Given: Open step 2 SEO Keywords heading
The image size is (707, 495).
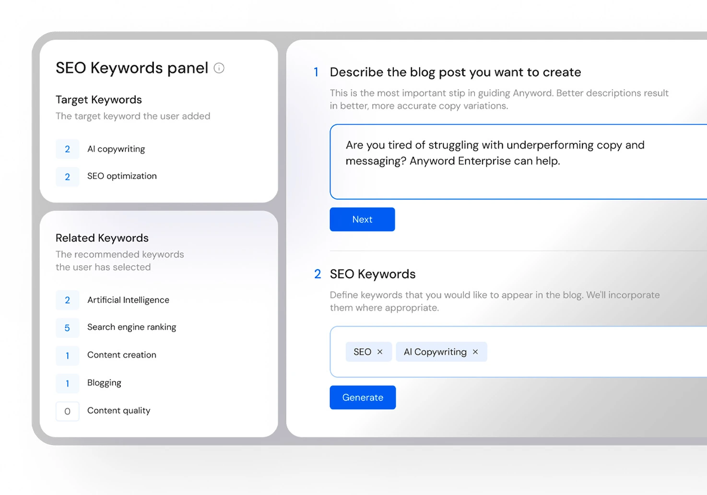Looking at the screenshot, I should coord(373,274).
